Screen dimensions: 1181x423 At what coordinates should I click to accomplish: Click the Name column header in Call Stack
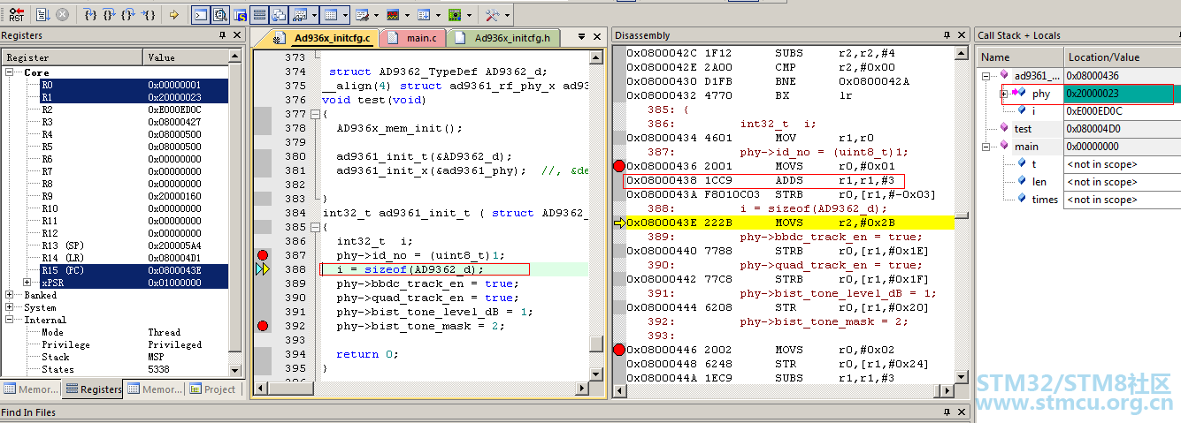pos(1019,57)
